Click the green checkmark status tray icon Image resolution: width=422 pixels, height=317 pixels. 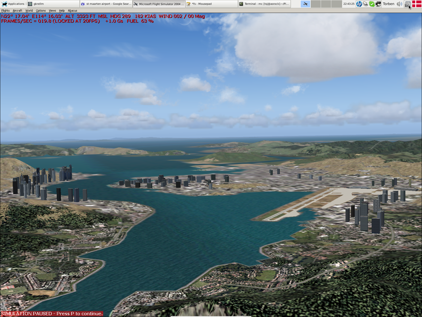(372, 4)
